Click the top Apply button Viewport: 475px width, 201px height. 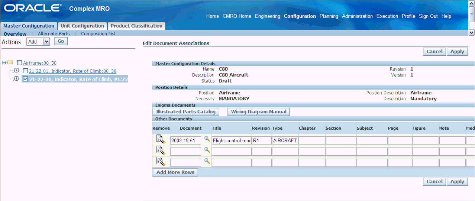pos(457,52)
